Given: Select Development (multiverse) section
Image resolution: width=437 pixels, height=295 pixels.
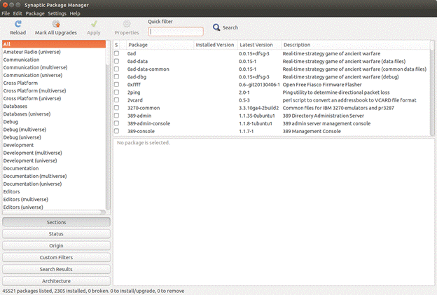Looking at the screenshot, I should (54, 153).
